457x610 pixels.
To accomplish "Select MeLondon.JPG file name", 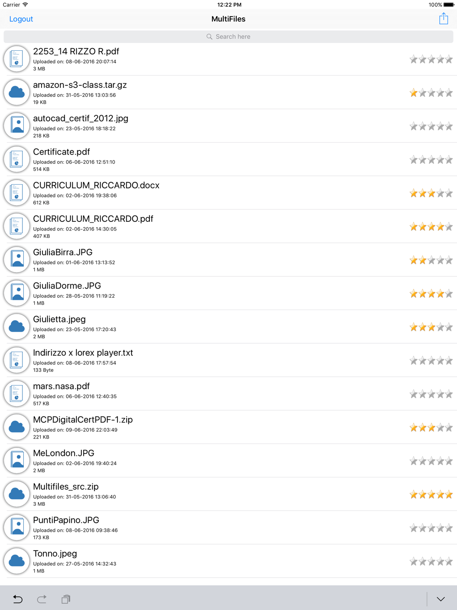I will [x=64, y=453].
